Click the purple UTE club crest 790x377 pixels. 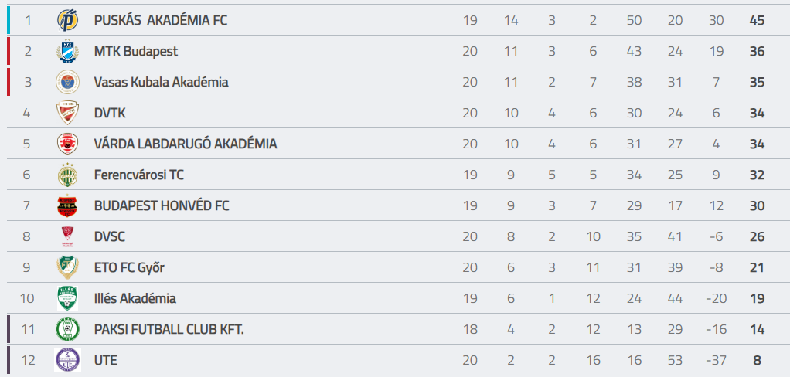(x=68, y=360)
